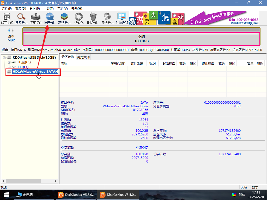Viewport: 267px width, 200px height.
Task: Open the 分区(P) menu
Action: (x=35, y=9)
